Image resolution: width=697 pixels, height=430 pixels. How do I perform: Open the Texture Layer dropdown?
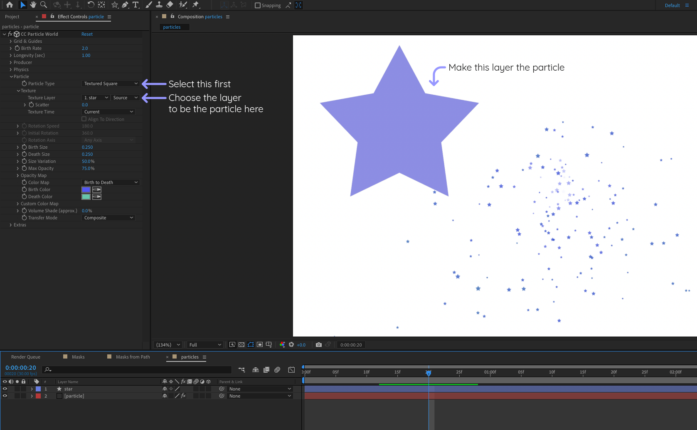[x=96, y=97]
